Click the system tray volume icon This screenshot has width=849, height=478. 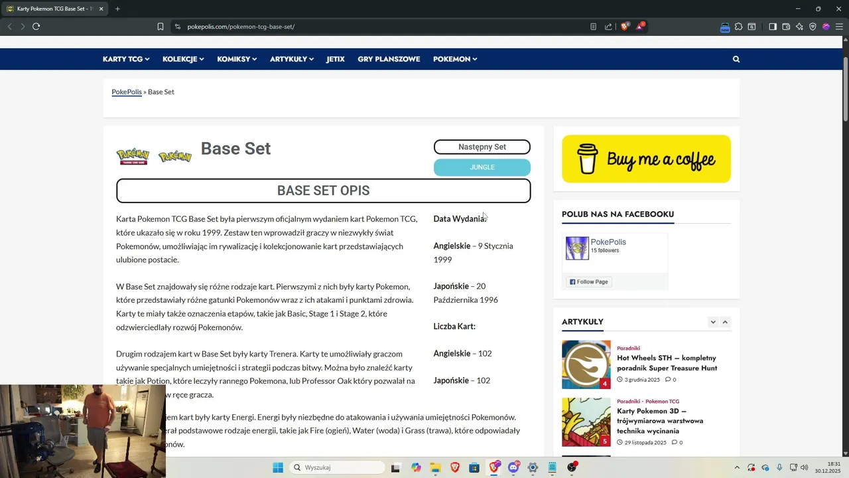click(x=805, y=467)
